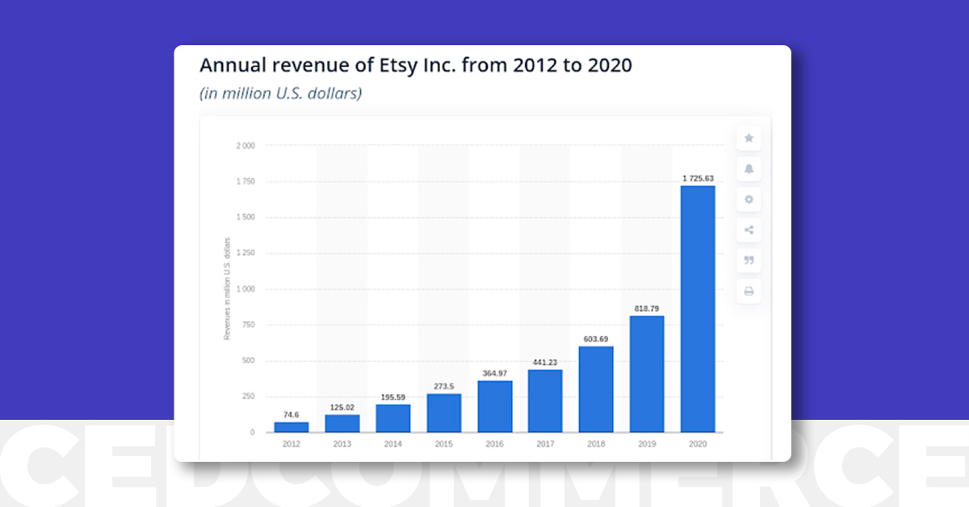Click the 364.97 value label
Image resolution: width=969 pixels, height=507 pixels.
[495, 374]
